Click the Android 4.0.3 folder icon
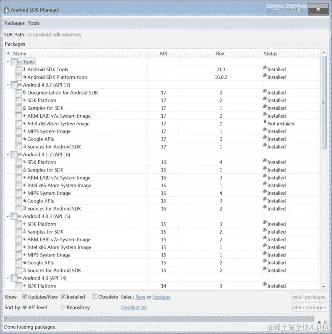 pos(20,216)
